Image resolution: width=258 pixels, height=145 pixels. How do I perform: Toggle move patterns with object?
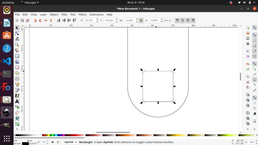pos(193,20)
